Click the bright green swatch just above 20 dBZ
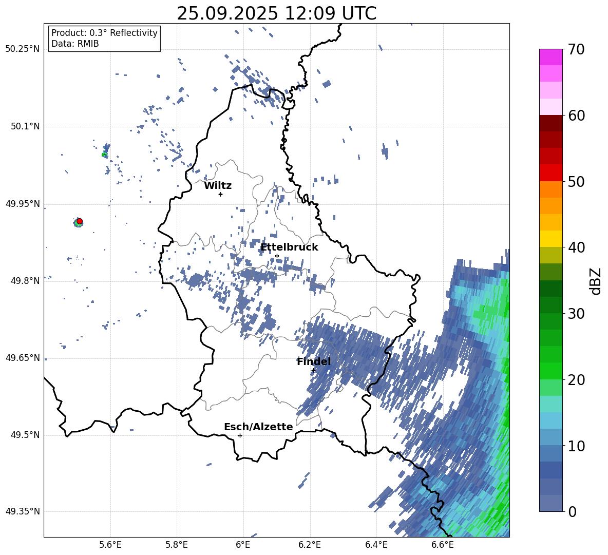Image resolution: width=608 pixels, height=555 pixels. (550, 371)
